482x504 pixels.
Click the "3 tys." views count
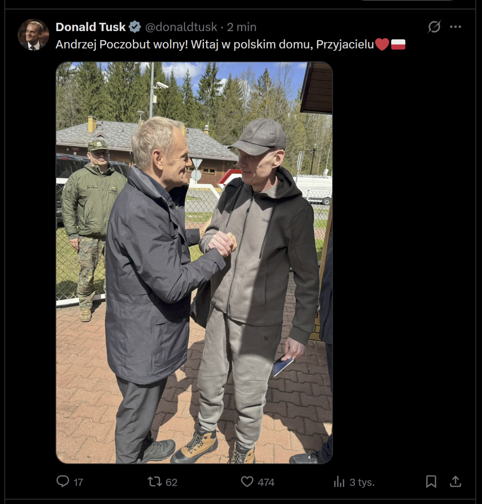point(362,482)
